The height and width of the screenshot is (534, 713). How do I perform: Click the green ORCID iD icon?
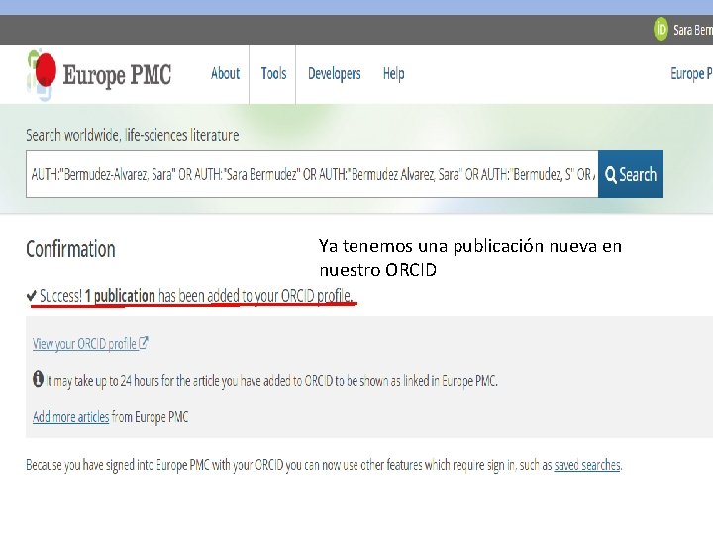(x=661, y=29)
